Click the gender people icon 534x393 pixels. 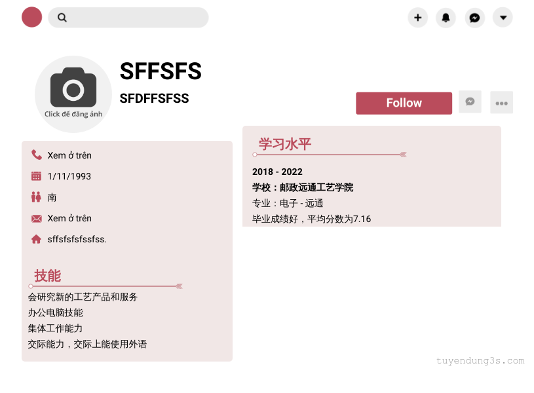click(x=37, y=197)
